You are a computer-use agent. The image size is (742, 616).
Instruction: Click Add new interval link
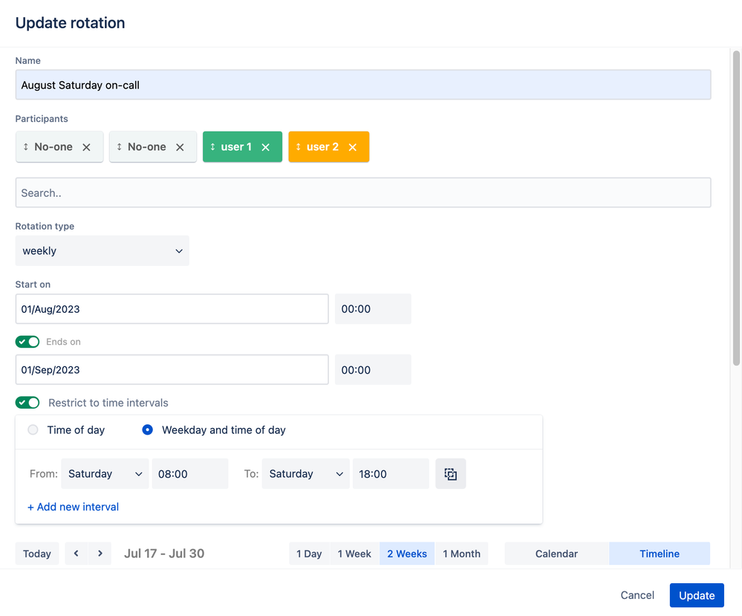pyautogui.click(x=74, y=507)
